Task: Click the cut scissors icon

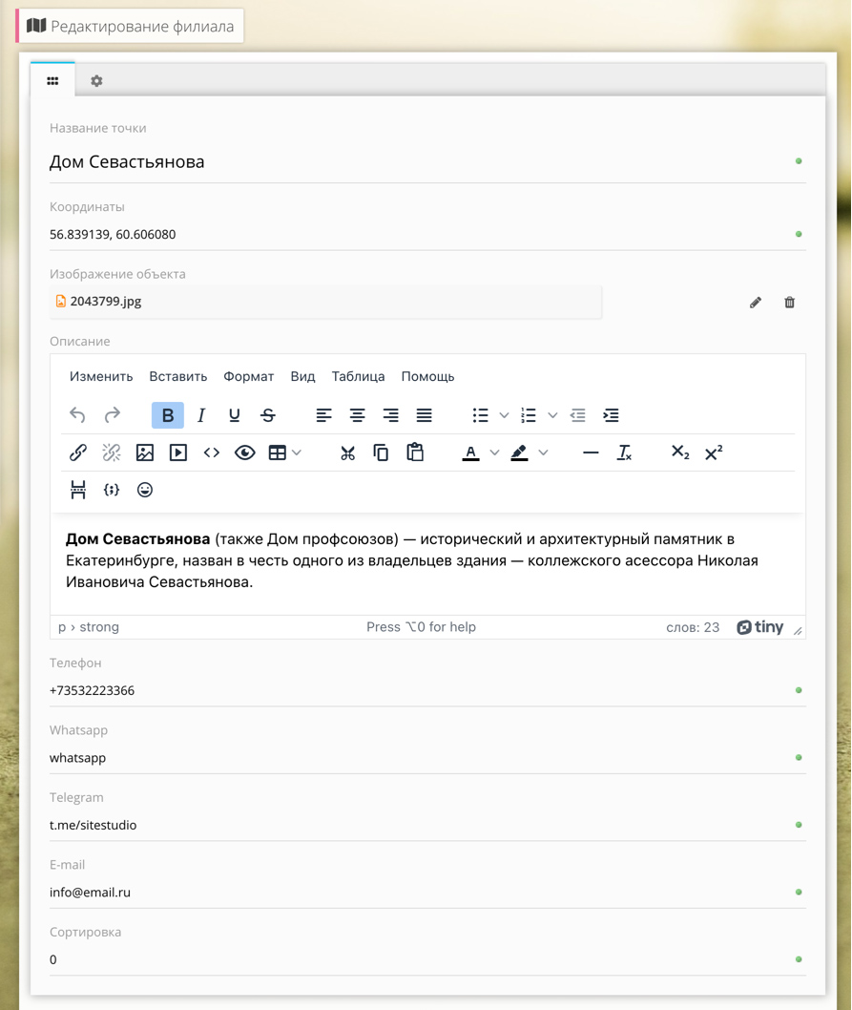Action: (347, 452)
